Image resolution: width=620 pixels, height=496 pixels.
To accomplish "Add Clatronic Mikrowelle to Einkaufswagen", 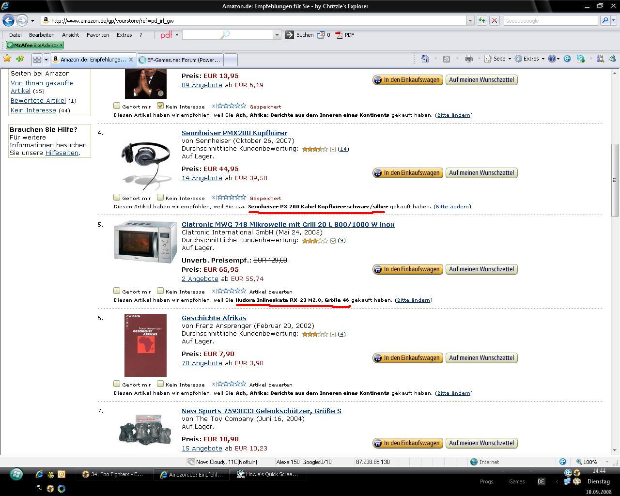I will pos(407,269).
